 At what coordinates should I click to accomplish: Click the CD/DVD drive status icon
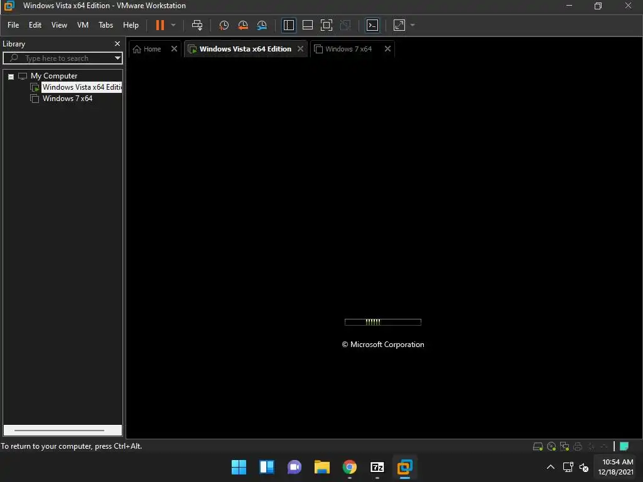coord(551,447)
